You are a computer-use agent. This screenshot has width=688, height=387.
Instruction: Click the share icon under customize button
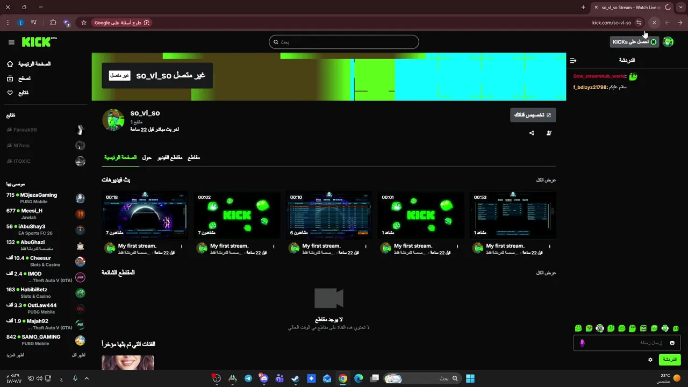pyautogui.click(x=532, y=133)
